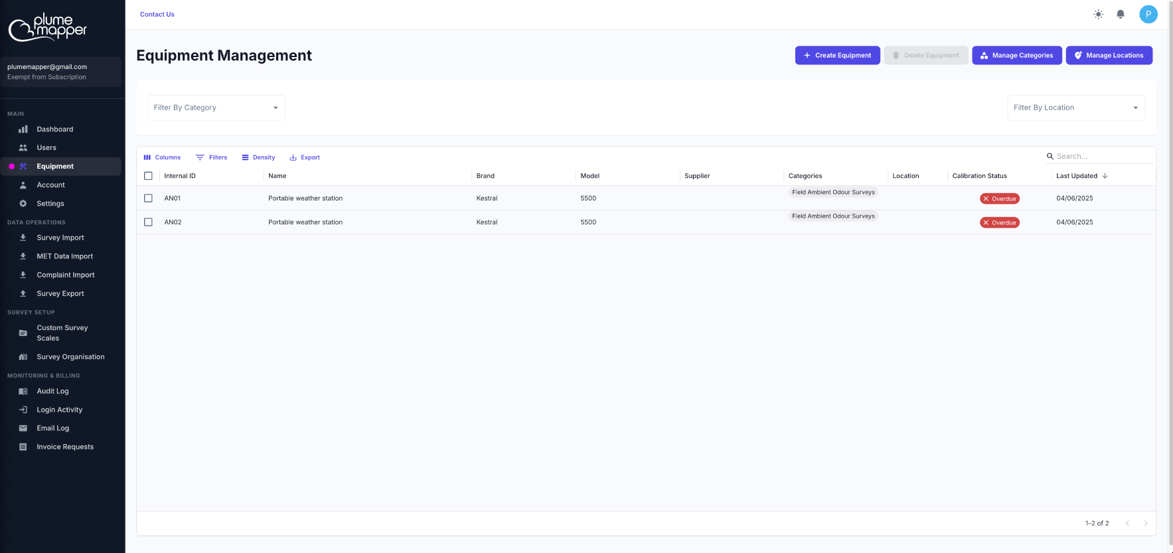Click the Survey Export upload icon
The image size is (1173, 553).
click(23, 293)
